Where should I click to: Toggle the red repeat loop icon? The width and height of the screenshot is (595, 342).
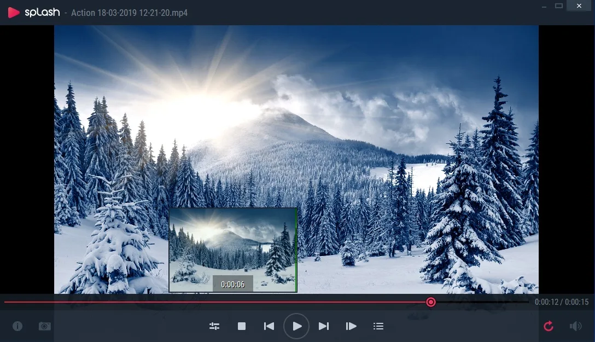point(549,326)
